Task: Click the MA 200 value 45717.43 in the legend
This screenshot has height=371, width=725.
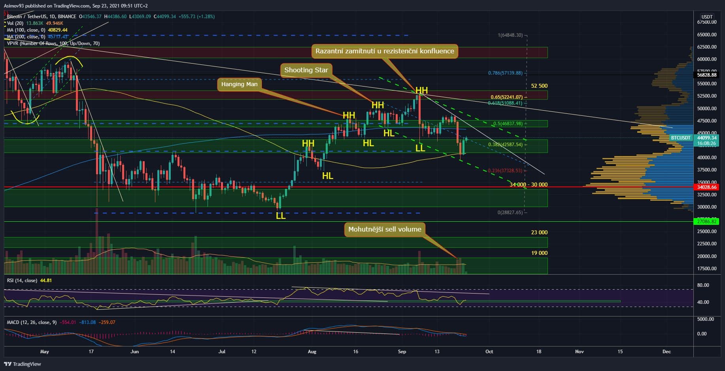Action: (57, 37)
